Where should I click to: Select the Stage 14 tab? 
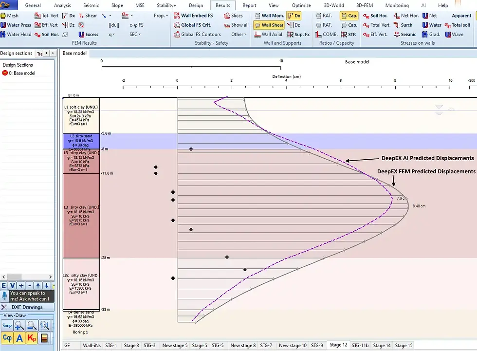[x=382, y=345]
